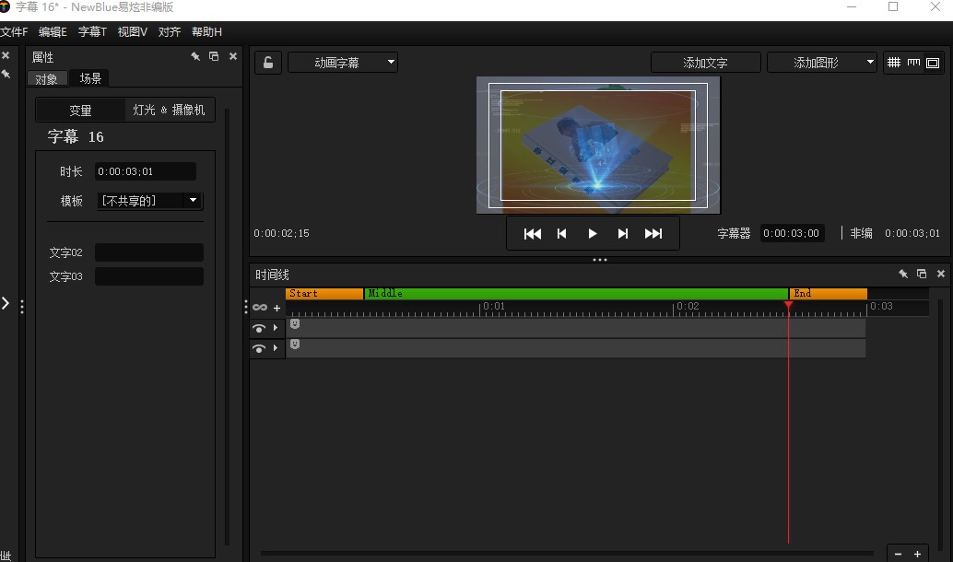953x562 pixels.
Task: Open the 模板 [不共享的] dropdown
Action: [x=150, y=201]
